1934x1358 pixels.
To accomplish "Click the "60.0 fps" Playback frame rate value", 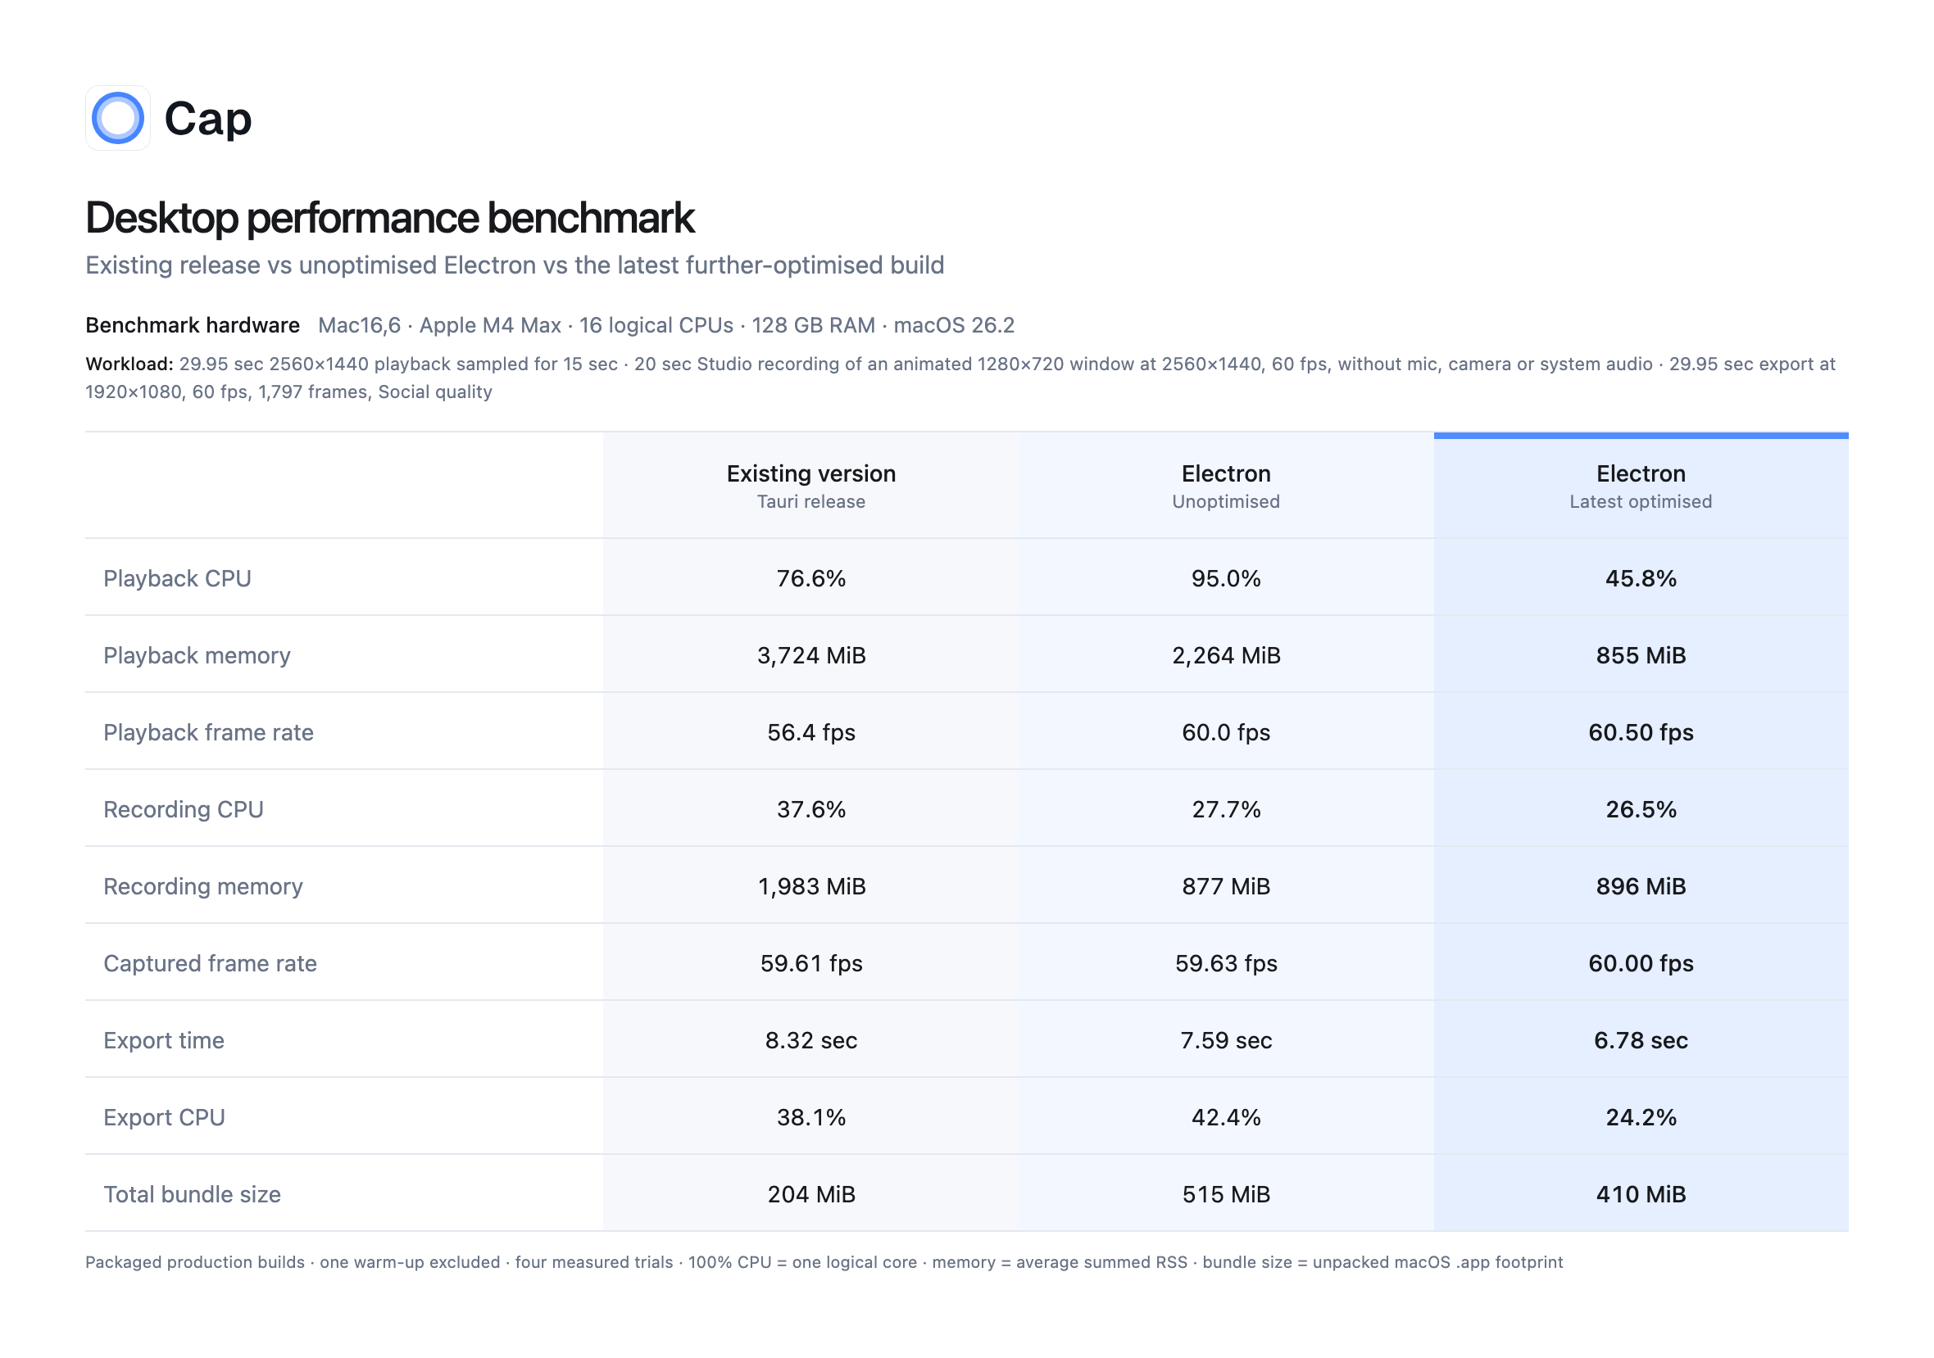I will tap(1226, 732).
